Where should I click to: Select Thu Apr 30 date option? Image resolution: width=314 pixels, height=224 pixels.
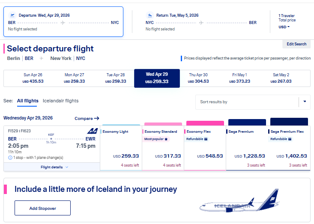click(x=198, y=78)
